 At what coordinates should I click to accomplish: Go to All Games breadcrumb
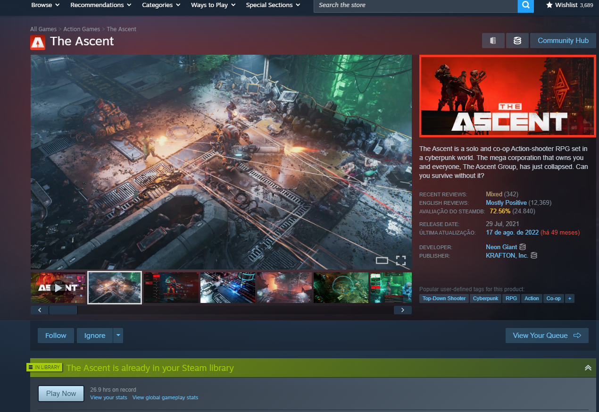[43, 29]
